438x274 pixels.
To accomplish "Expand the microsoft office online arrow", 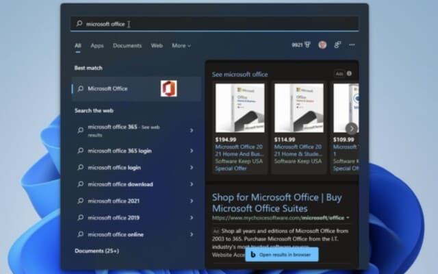I will click(x=192, y=234).
